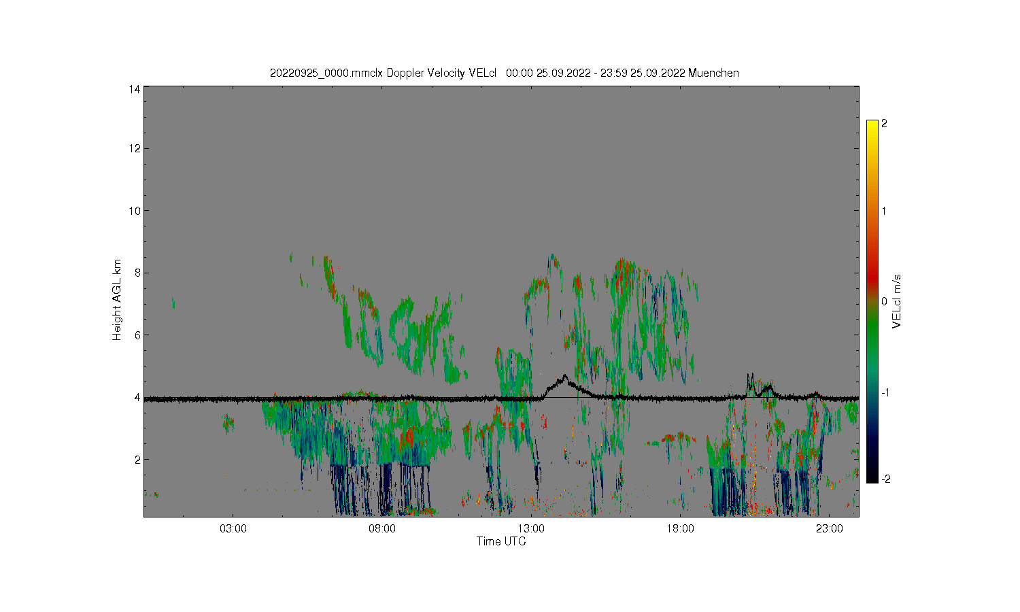Click the height tick label '14'
Image resolution: width=1020 pixels, height=612 pixels.
(135, 89)
